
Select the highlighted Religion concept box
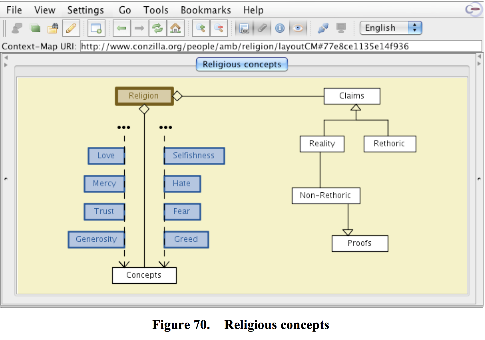point(144,96)
